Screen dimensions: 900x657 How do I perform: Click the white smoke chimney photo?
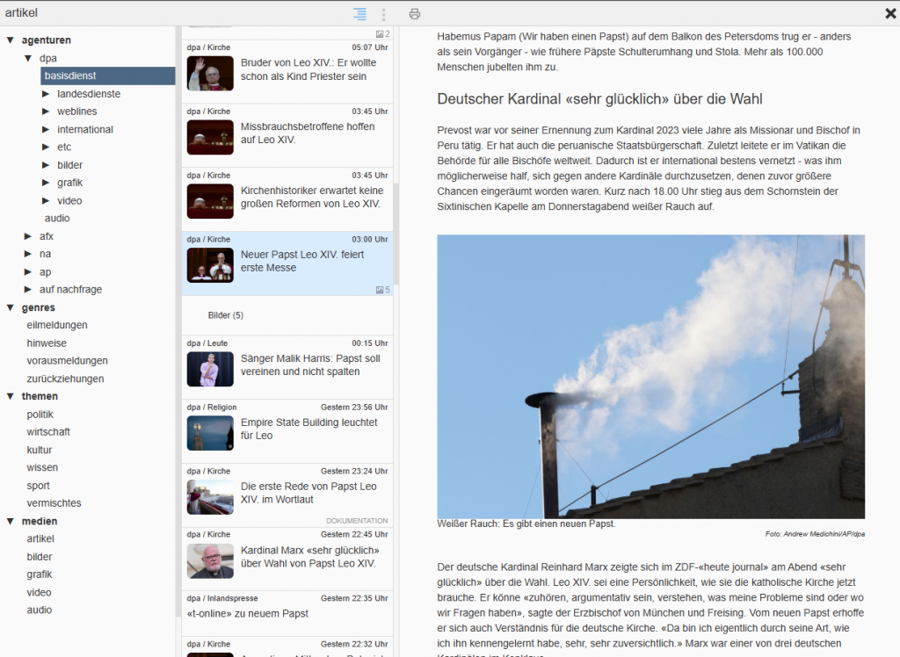[651, 377]
